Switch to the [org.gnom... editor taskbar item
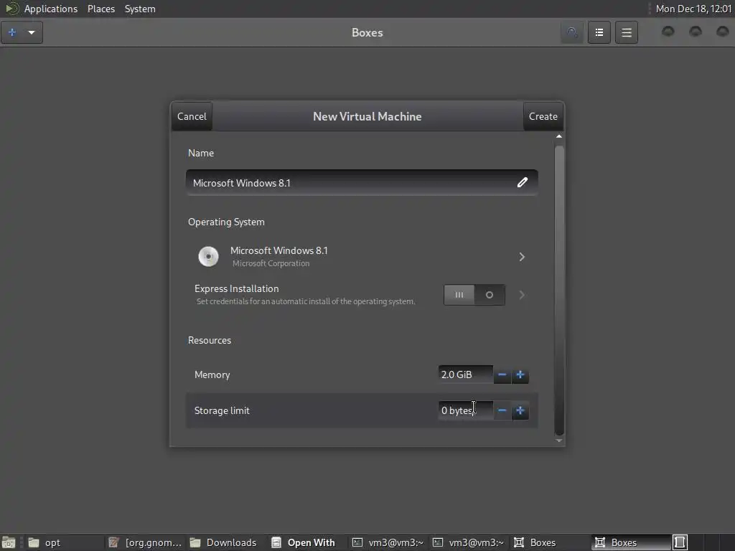Viewport: 735px width, 551px height. point(145,542)
